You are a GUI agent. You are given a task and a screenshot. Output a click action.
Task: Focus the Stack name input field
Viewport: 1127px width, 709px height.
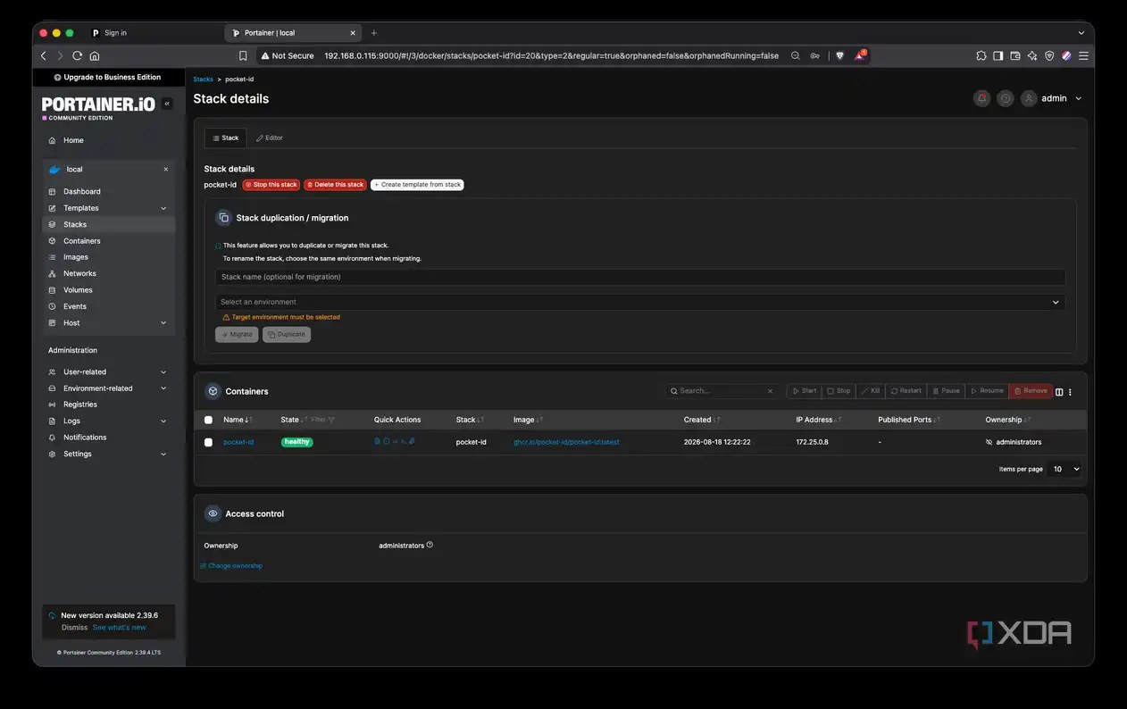click(x=640, y=277)
